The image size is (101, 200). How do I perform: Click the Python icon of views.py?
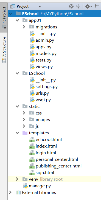point(32,67)
